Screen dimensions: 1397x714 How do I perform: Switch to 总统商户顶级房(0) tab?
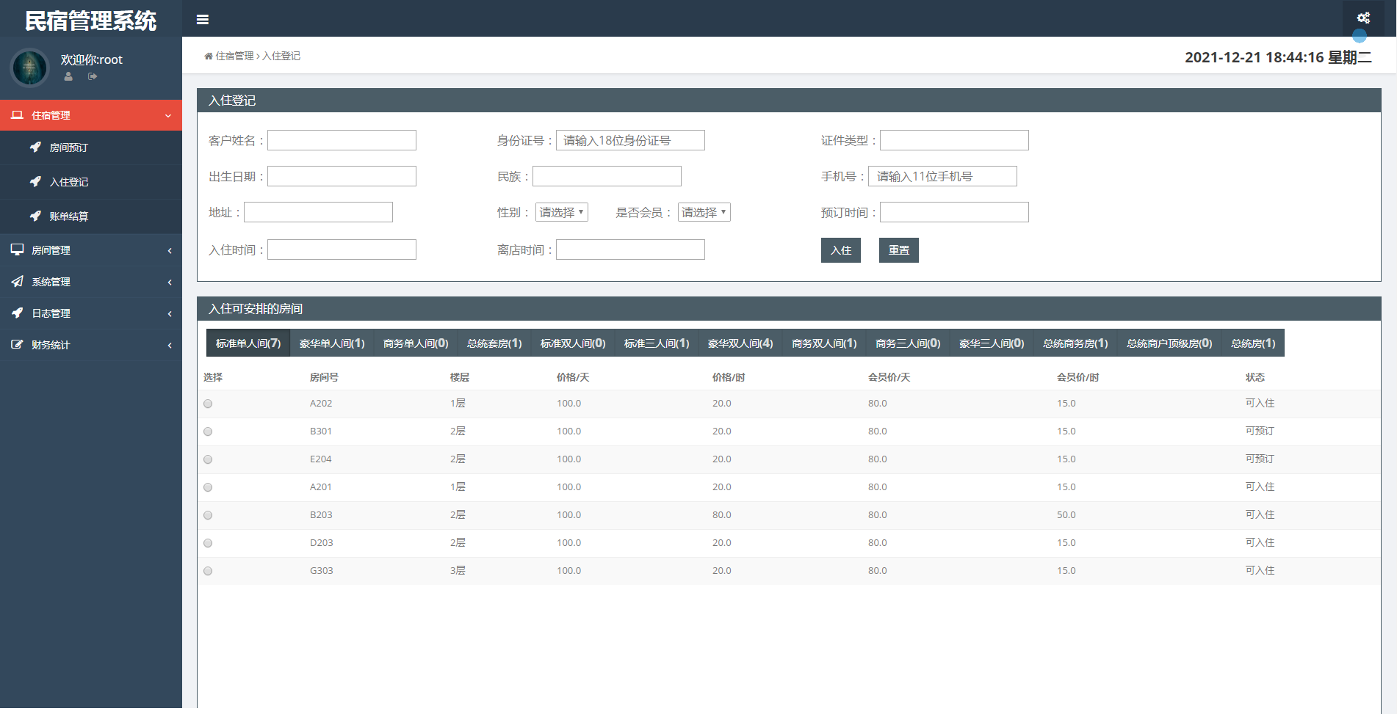pyautogui.click(x=1169, y=343)
